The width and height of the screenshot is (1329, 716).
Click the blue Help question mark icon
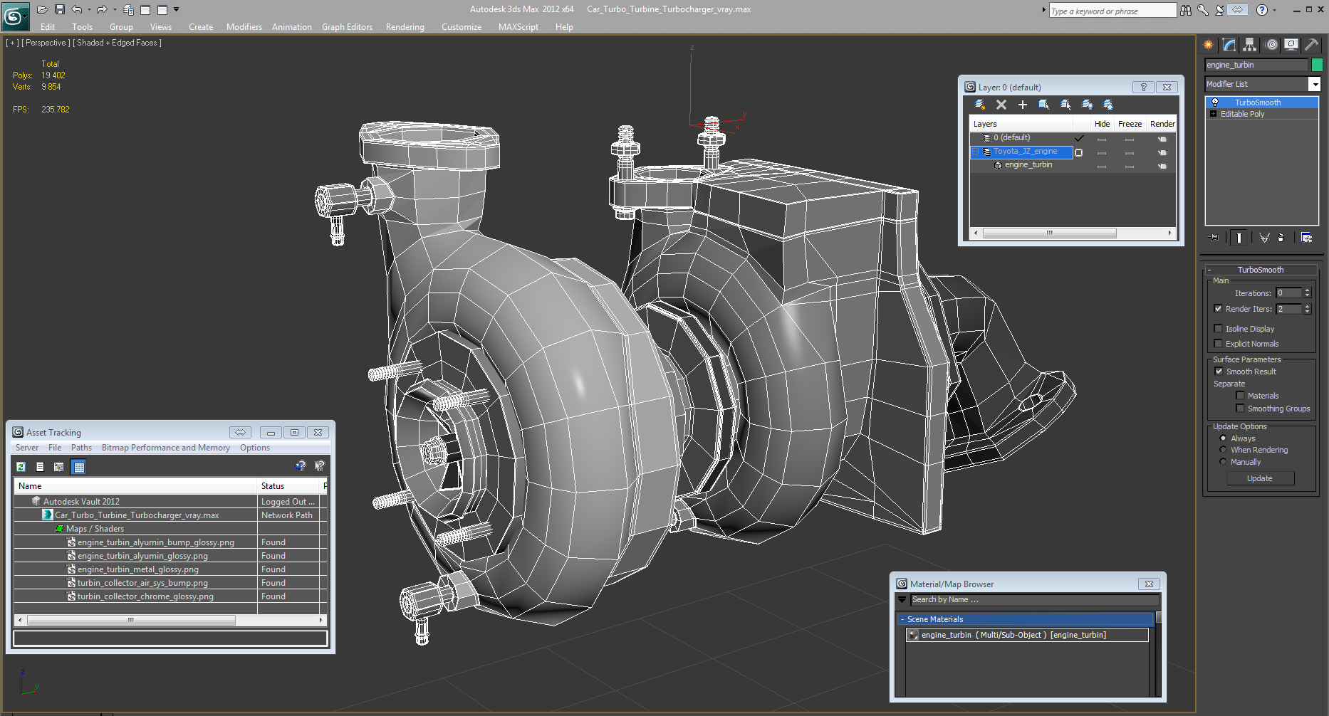[1262, 10]
